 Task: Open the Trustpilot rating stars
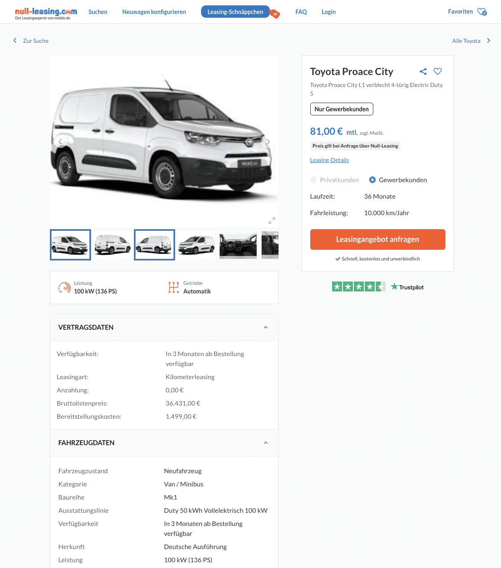coord(358,287)
